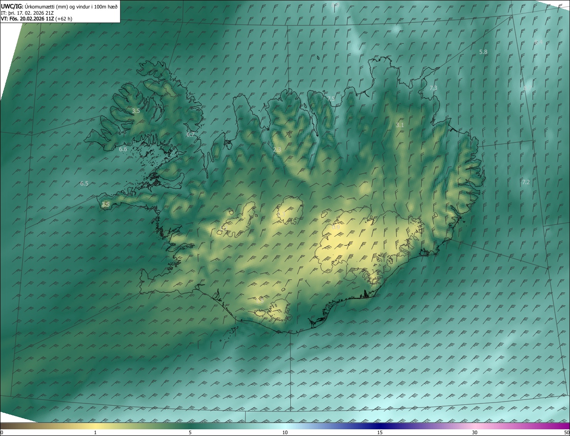Screen dimensions: 570x436
Task: Click the '5' tick on the color scale
Action: pyautogui.click(x=190, y=432)
